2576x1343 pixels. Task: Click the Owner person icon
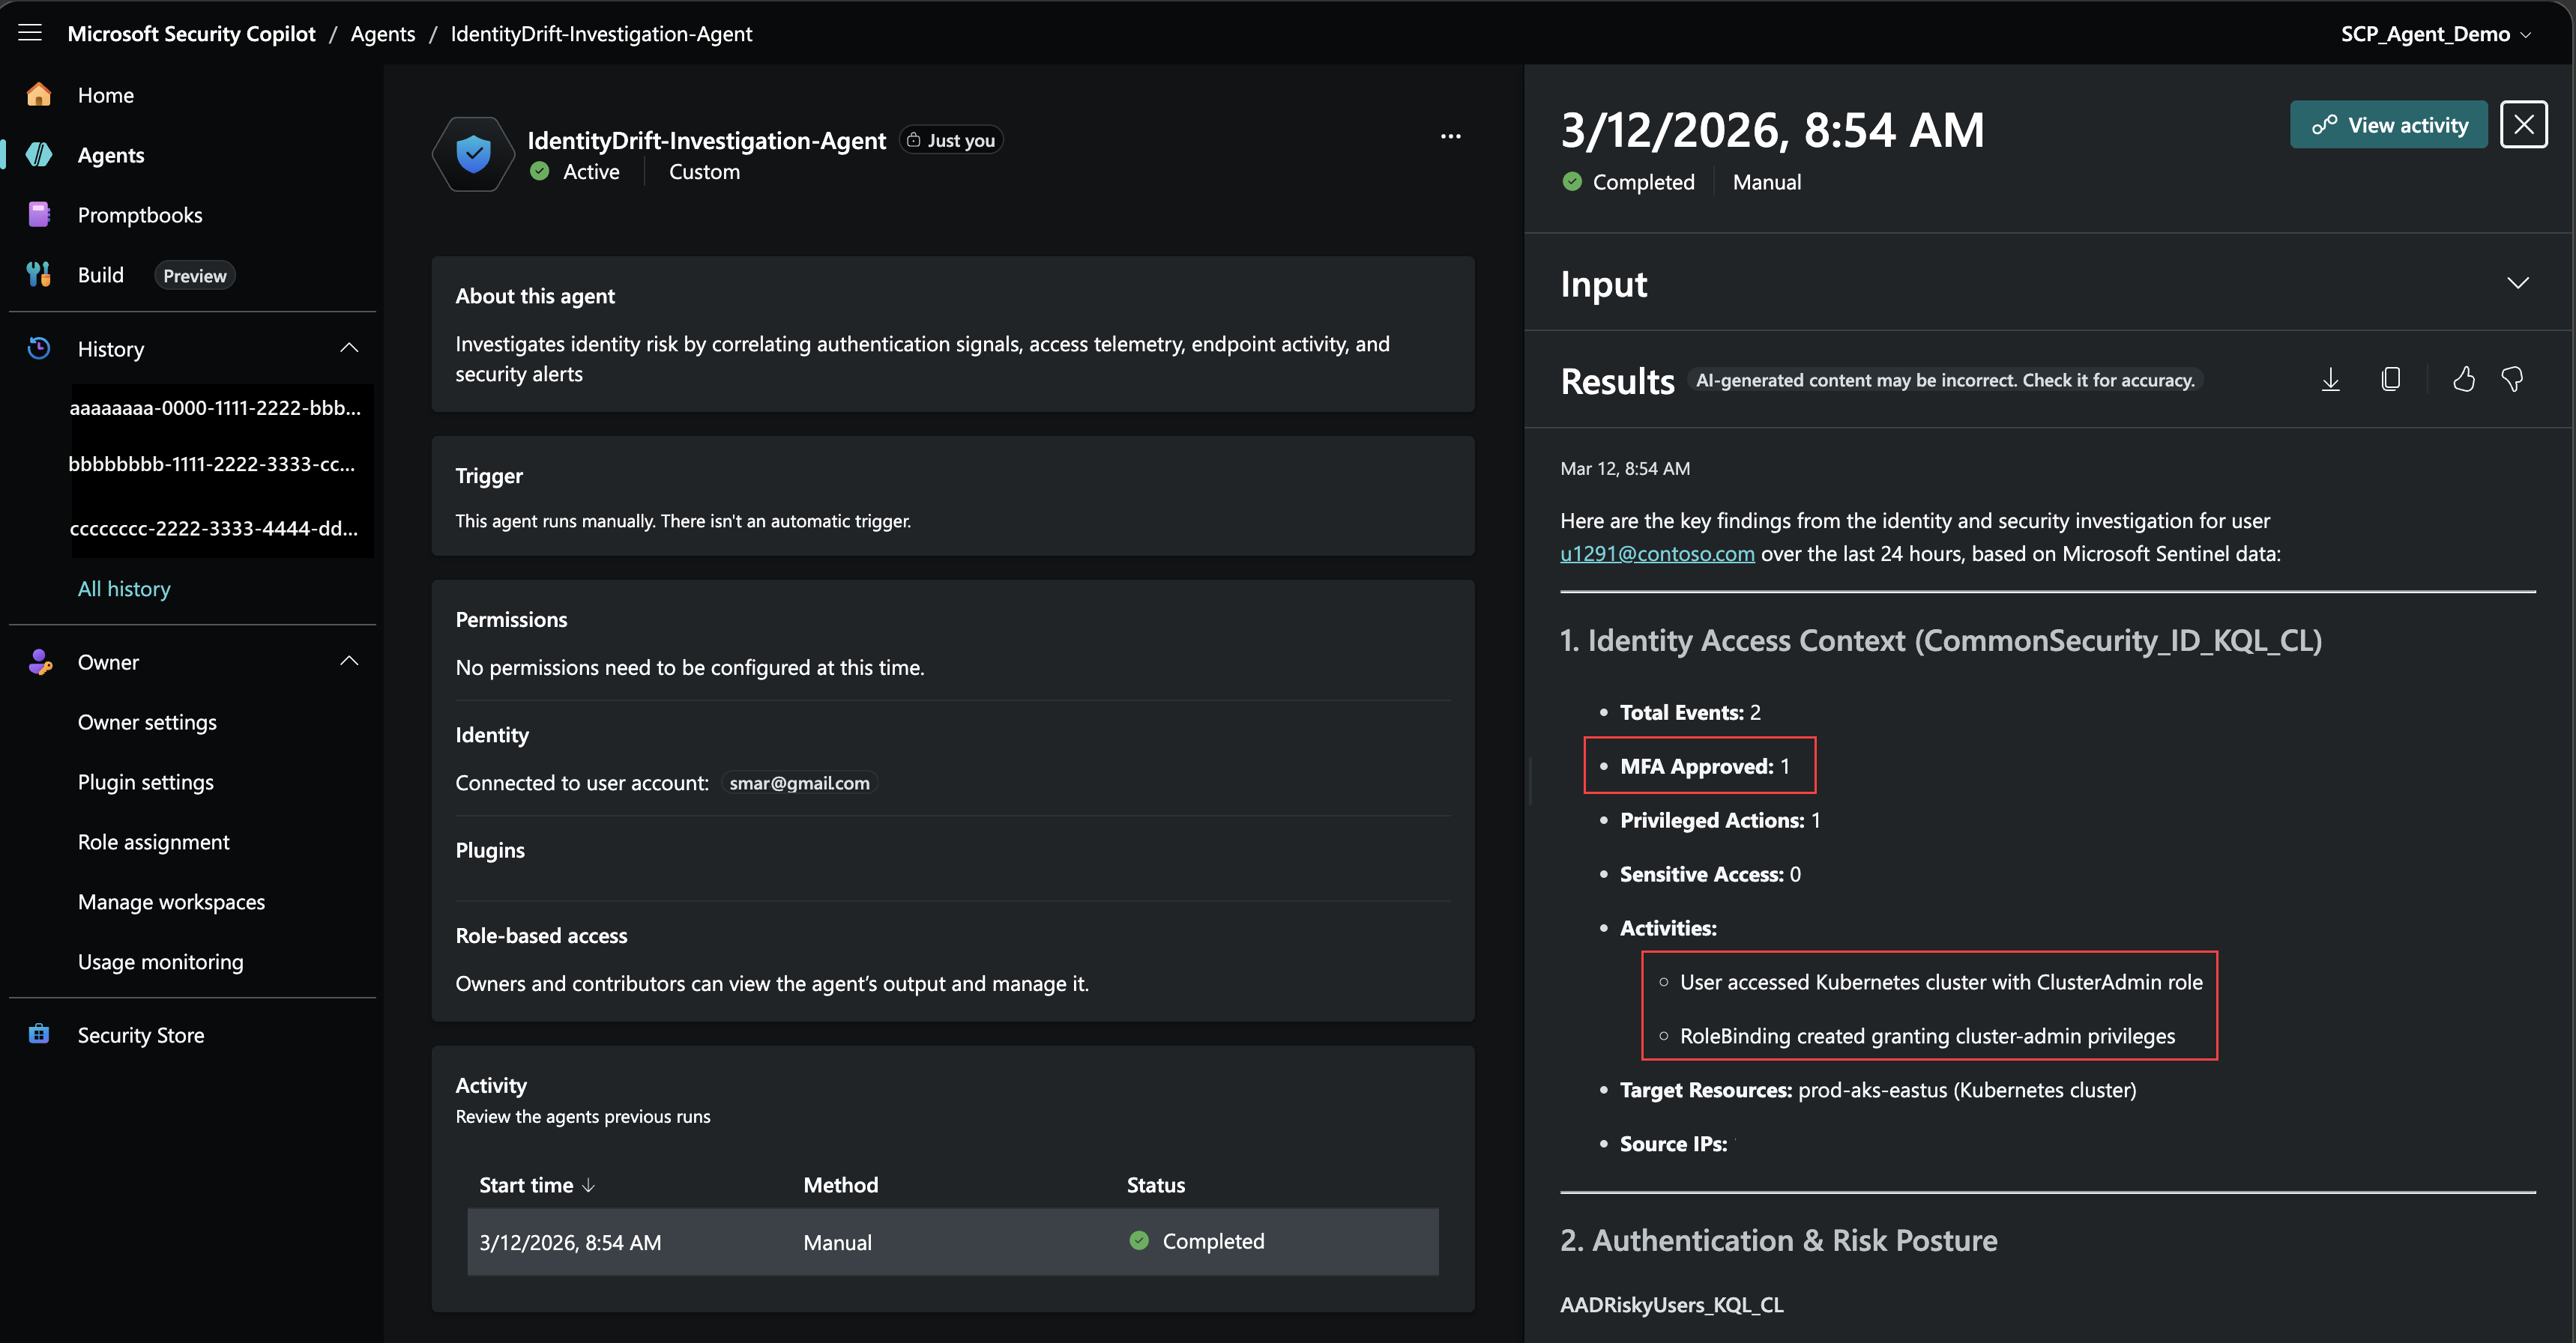click(x=38, y=661)
